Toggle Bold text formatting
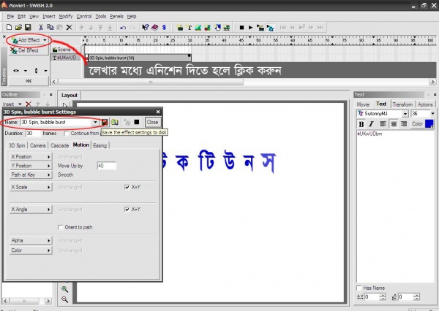 (x=361, y=124)
